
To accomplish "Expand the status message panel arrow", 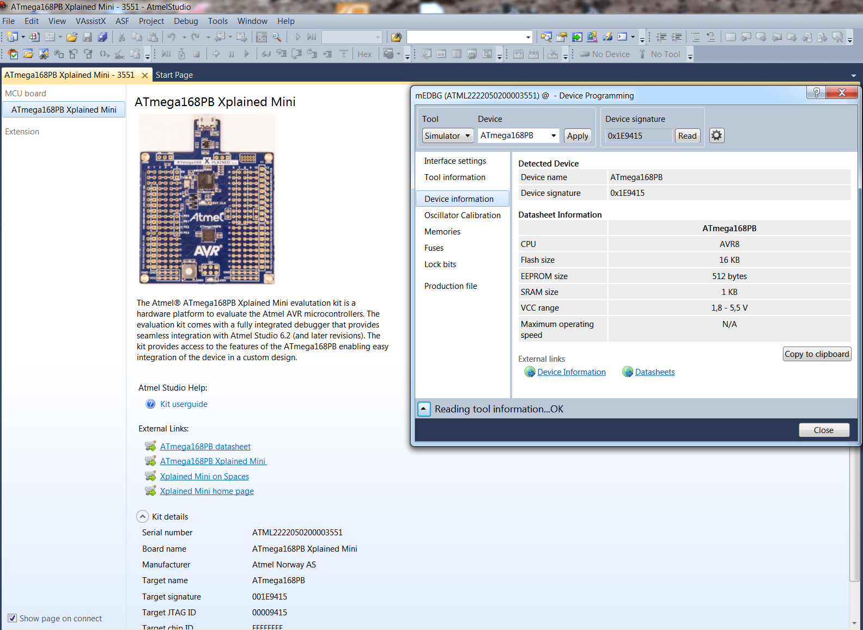I will pyautogui.click(x=424, y=409).
